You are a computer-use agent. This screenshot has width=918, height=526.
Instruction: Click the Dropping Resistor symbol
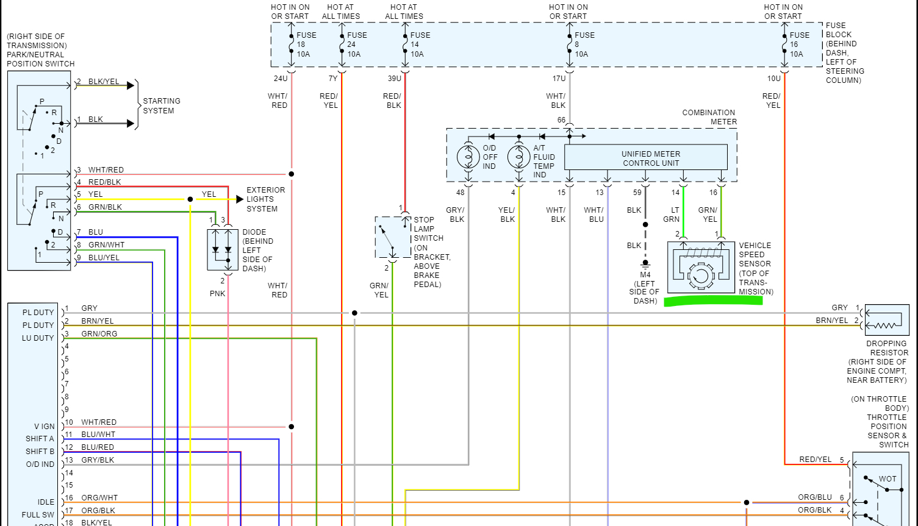(x=887, y=320)
